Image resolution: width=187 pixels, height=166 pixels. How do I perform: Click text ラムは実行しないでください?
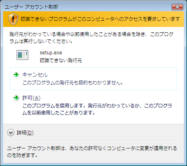pyautogui.click(x=41, y=41)
